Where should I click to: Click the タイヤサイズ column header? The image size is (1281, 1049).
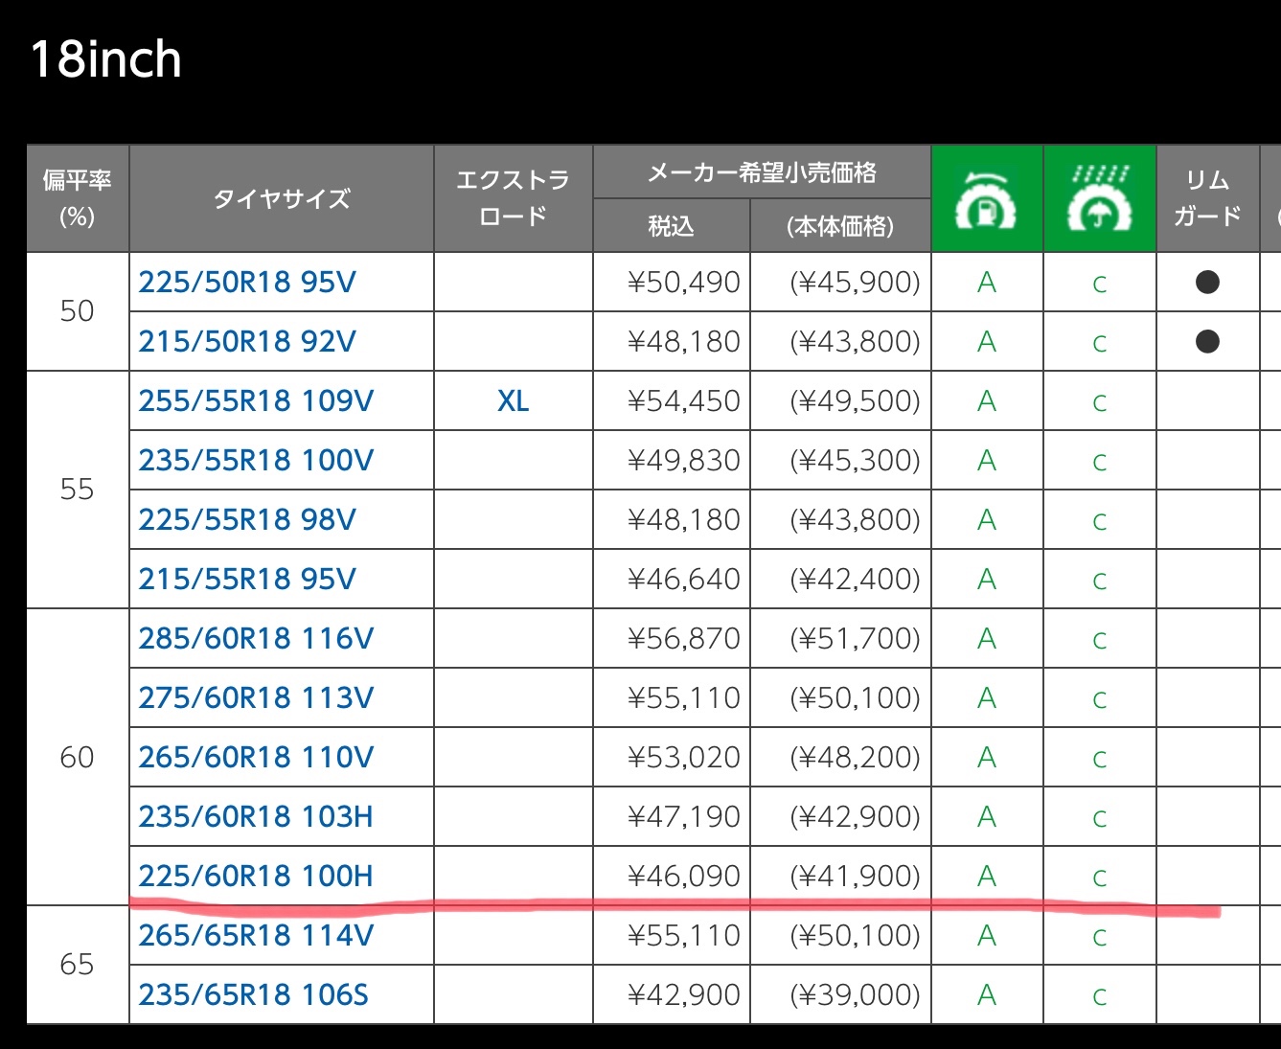click(x=281, y=199)
